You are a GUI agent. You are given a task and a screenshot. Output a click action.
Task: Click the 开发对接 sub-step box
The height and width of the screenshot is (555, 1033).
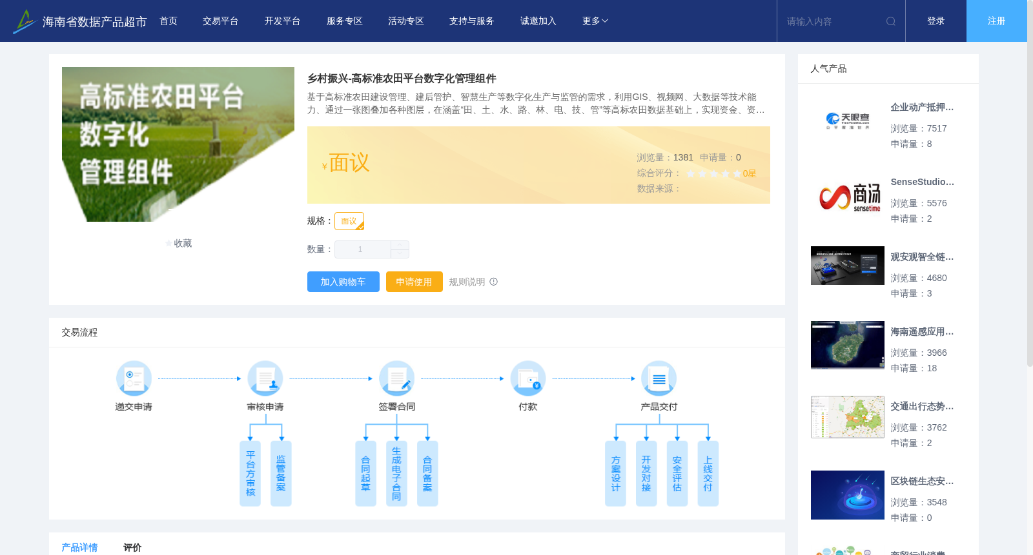[646, 474]
